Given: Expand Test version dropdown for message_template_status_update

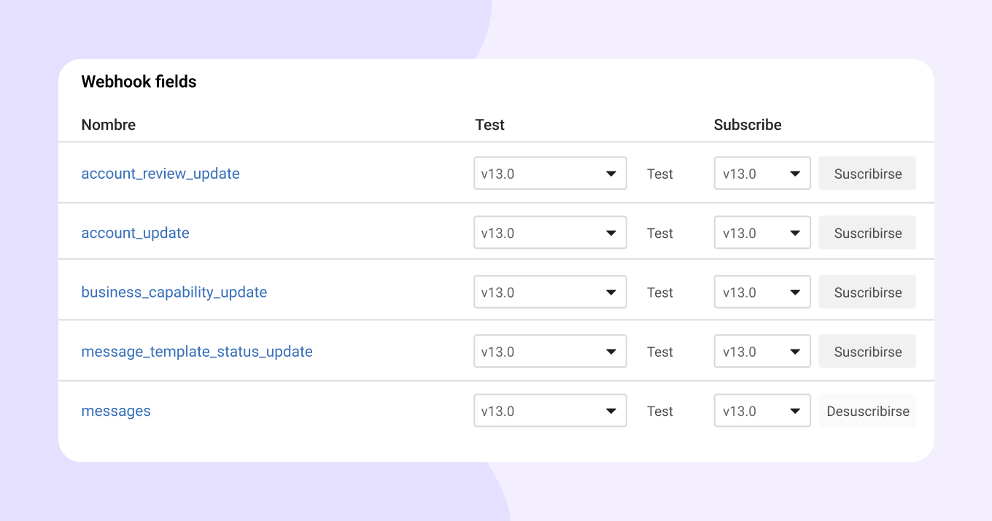Looking at the screenshot, I should coord(550,352).
